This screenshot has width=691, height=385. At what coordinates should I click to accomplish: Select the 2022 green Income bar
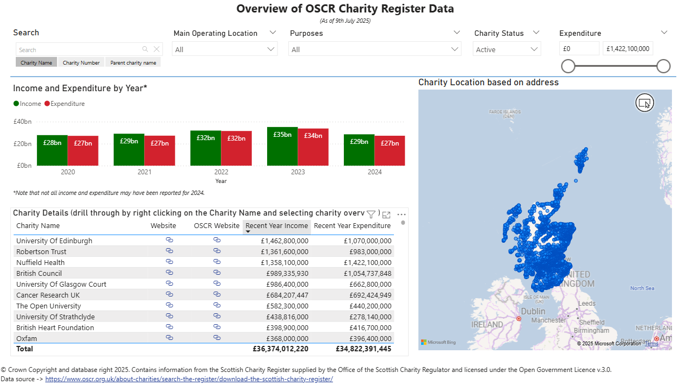(206, 148)
